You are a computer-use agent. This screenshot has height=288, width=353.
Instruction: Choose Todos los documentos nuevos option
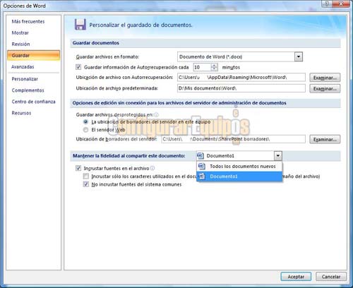pos(239,167)
